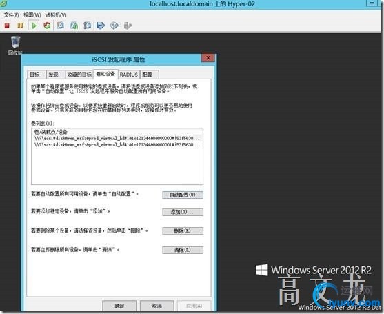
Task: Switch to the 发现 tab
Action: [x=55, y=75]
